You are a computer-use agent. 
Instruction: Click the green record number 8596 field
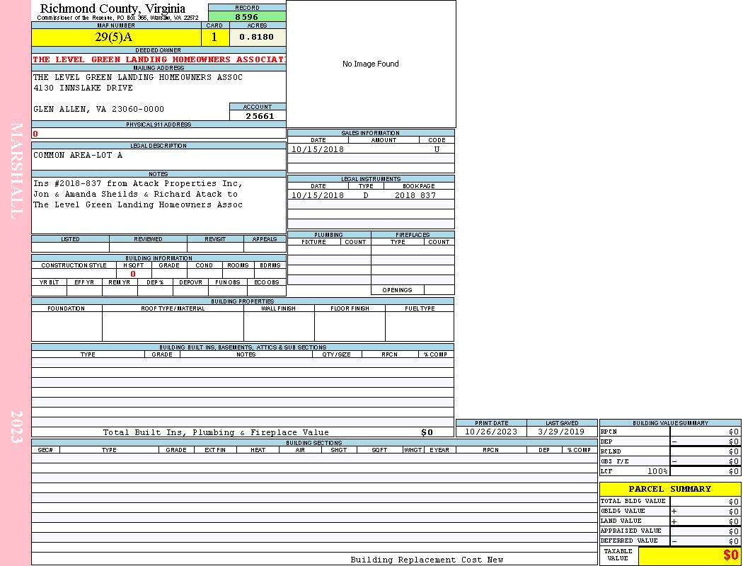(247, 16)
